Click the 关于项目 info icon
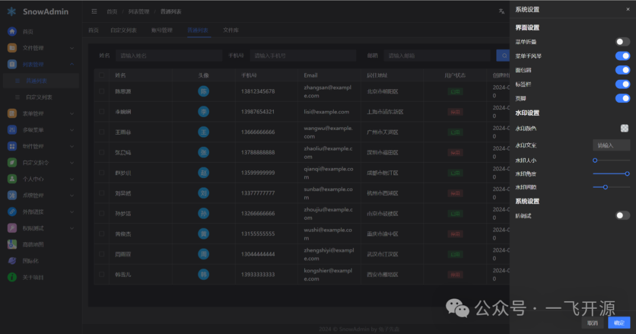The image size is (636, 334). tap(12, 277)
